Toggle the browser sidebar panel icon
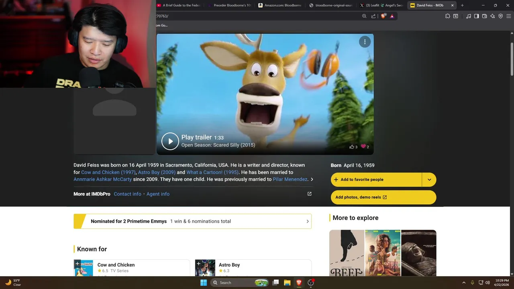Viewport: 514px width, 289px height. pyautogui.click(x=476, y=16)
